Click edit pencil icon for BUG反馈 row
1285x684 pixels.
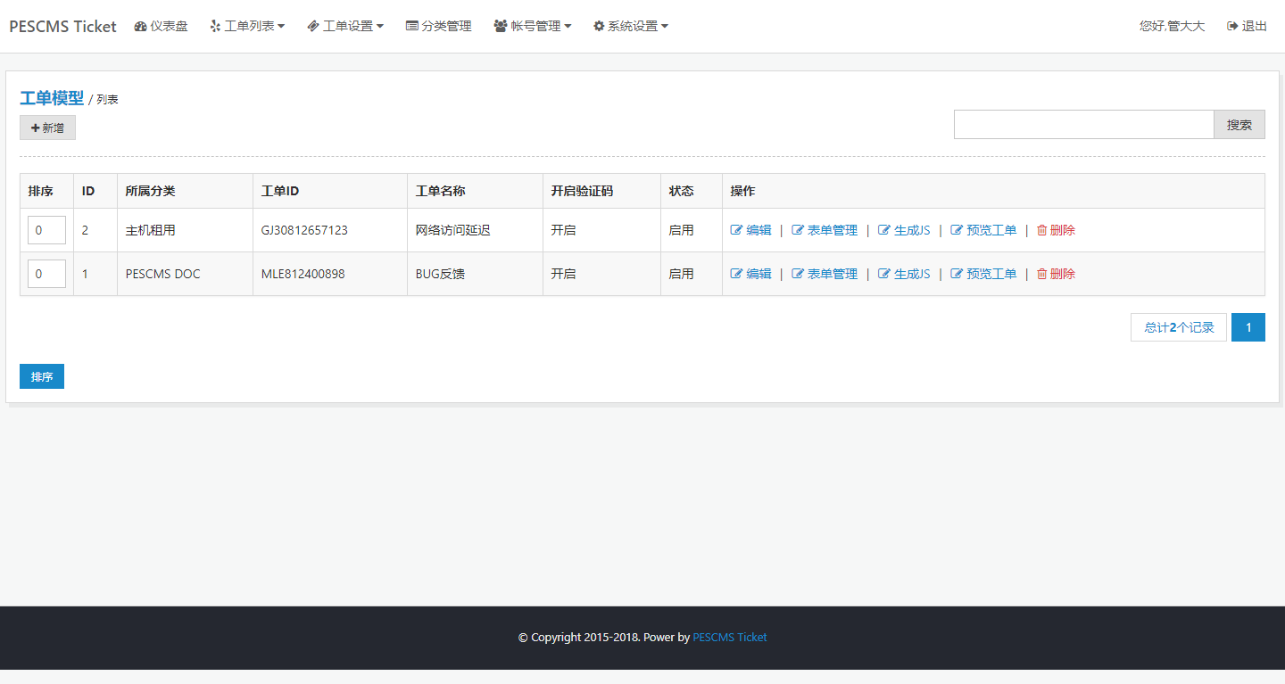[736, 274]
